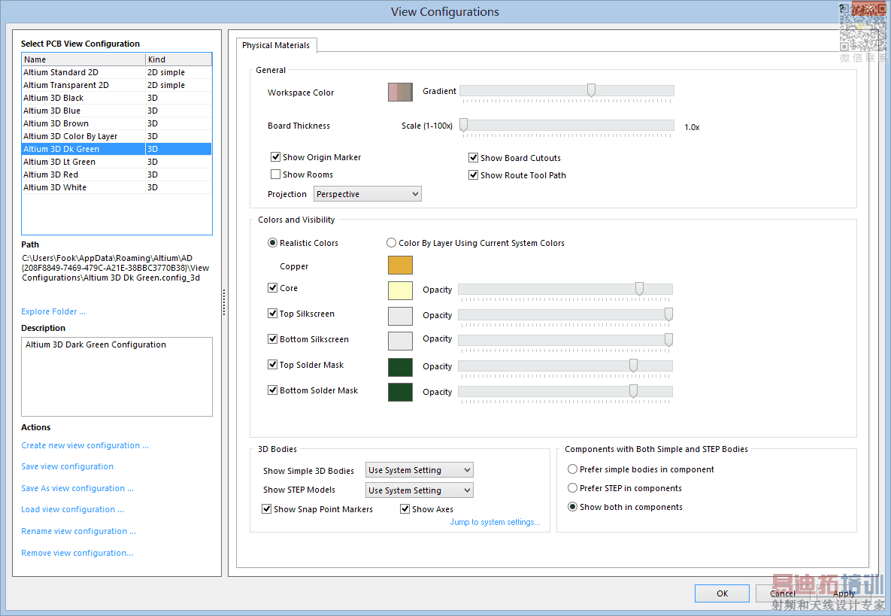Screen dimensions: 891x616
Task: Uncheck Bottom Silkscreen visibility checkbox
Action: [x=273, y=338]
